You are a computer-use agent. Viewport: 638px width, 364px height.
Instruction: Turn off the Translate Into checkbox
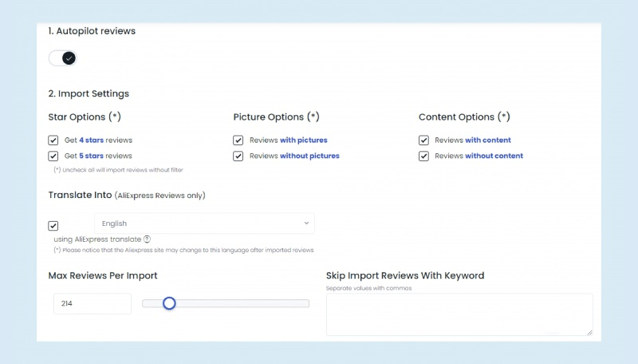click(x=53, y=226)
